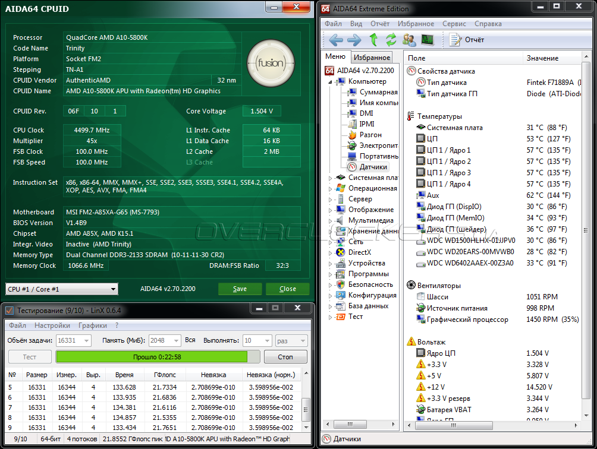Click the Back arrow in AIDA64 toolbar
Viewport: 597px width, 449px height.
pyautogui.click(x=336, y=40)
